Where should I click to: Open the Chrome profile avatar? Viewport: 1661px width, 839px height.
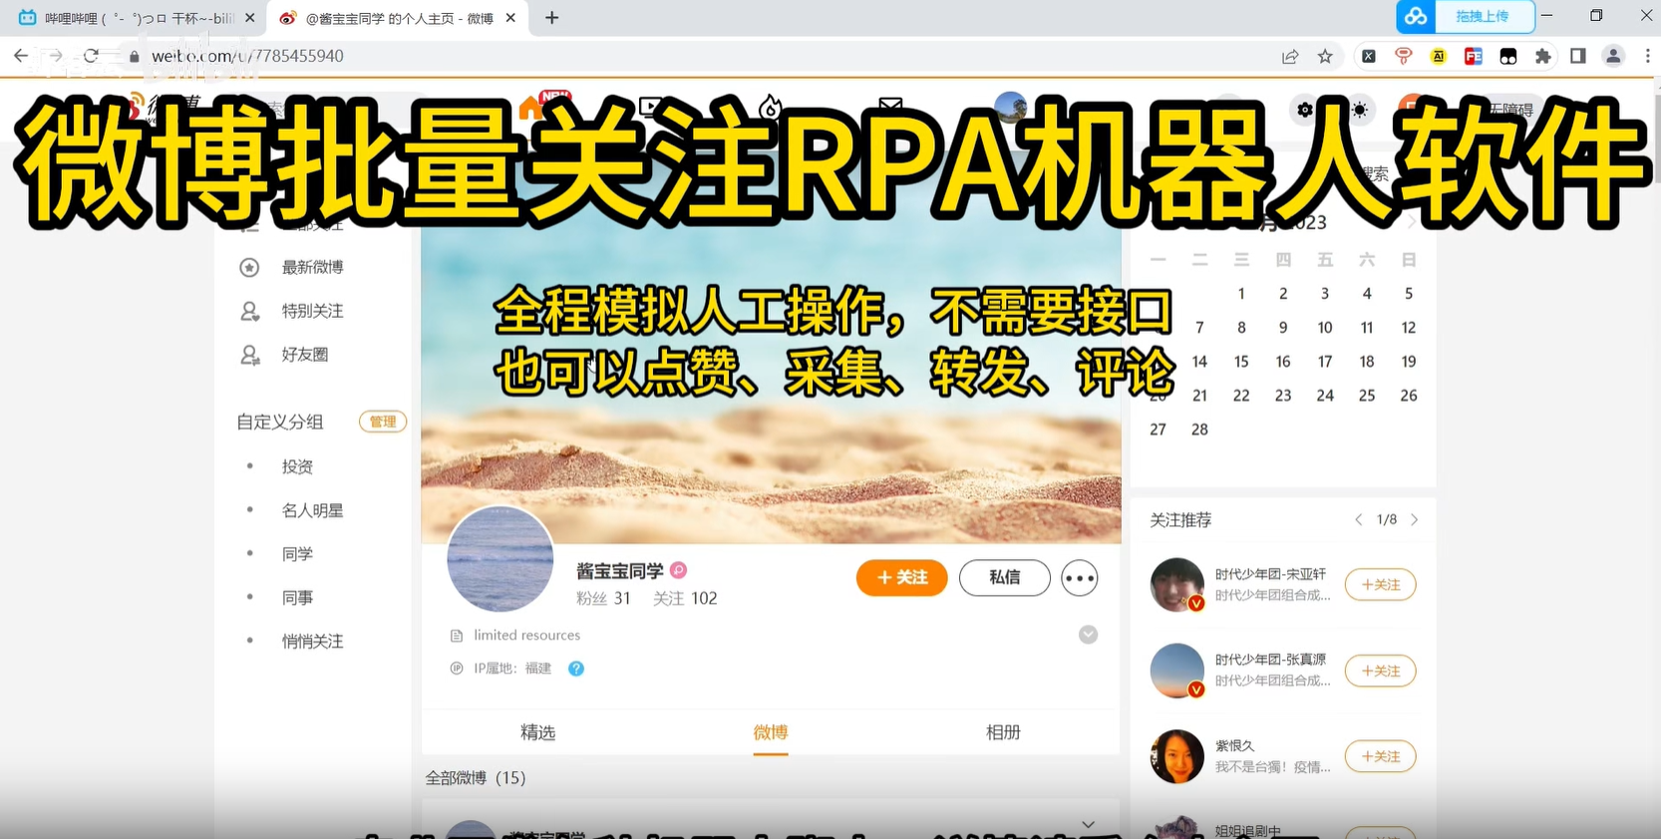1613,57
